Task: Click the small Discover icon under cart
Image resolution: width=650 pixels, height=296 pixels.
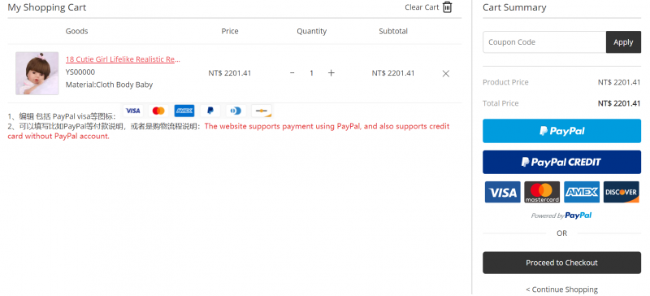Action: 262,111
